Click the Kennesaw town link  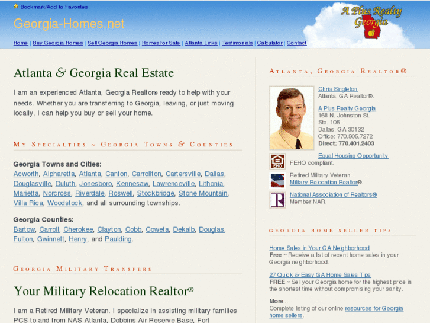click(132, 184)
